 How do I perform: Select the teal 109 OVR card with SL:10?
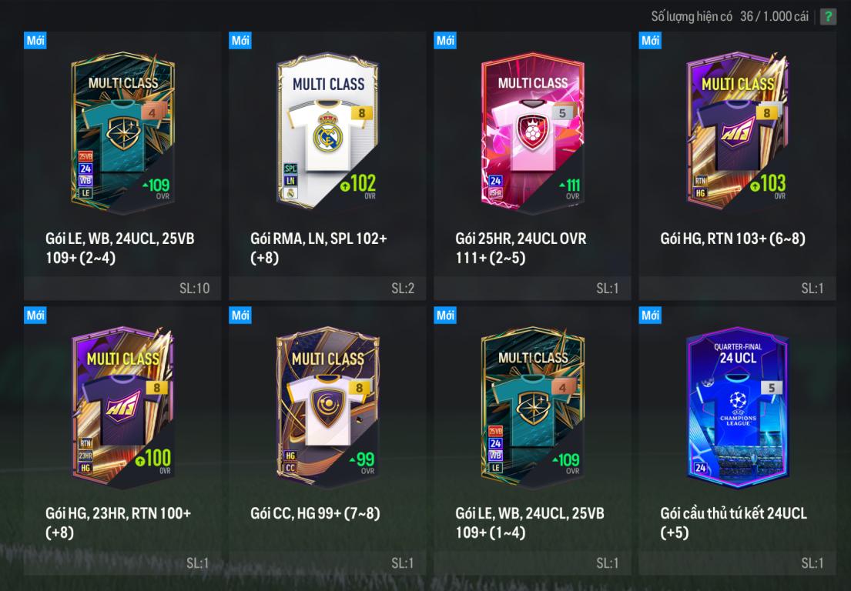(122, 131)
